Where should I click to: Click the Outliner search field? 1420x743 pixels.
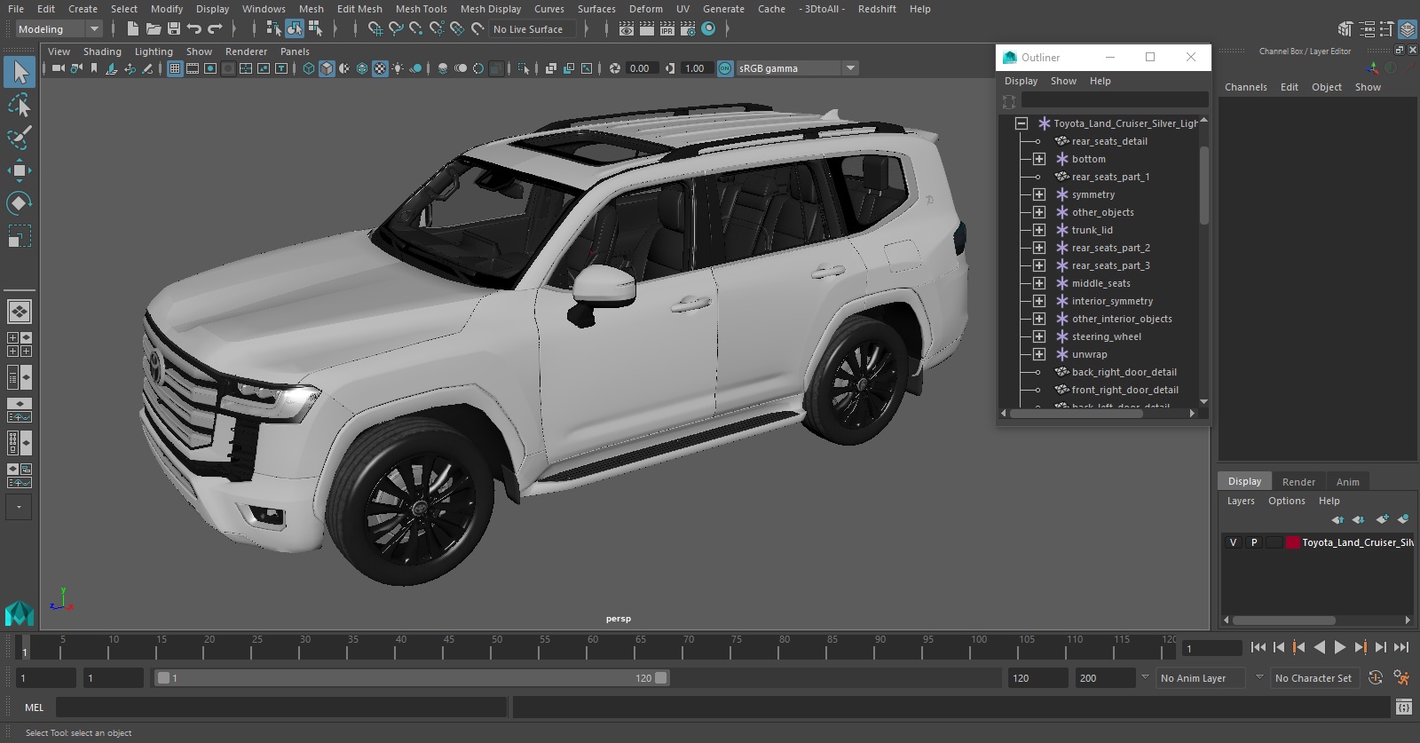tap(1115, 100)
